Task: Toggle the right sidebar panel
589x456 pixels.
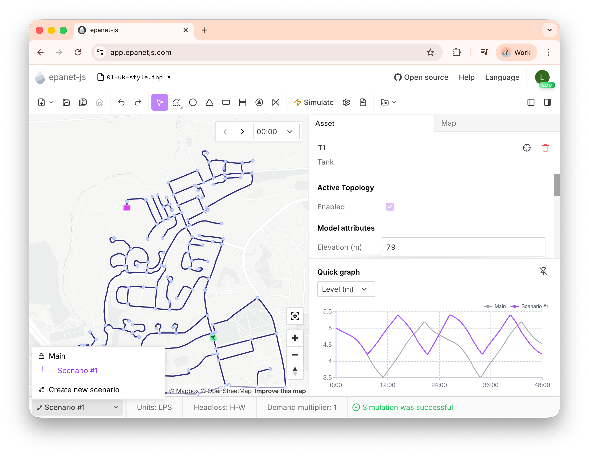Action: click(548, 102)
